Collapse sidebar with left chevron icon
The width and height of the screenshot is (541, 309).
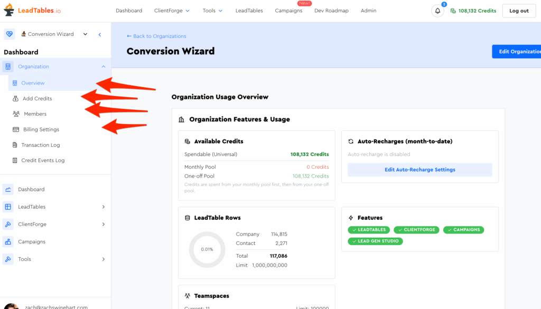tap(100, 34)
